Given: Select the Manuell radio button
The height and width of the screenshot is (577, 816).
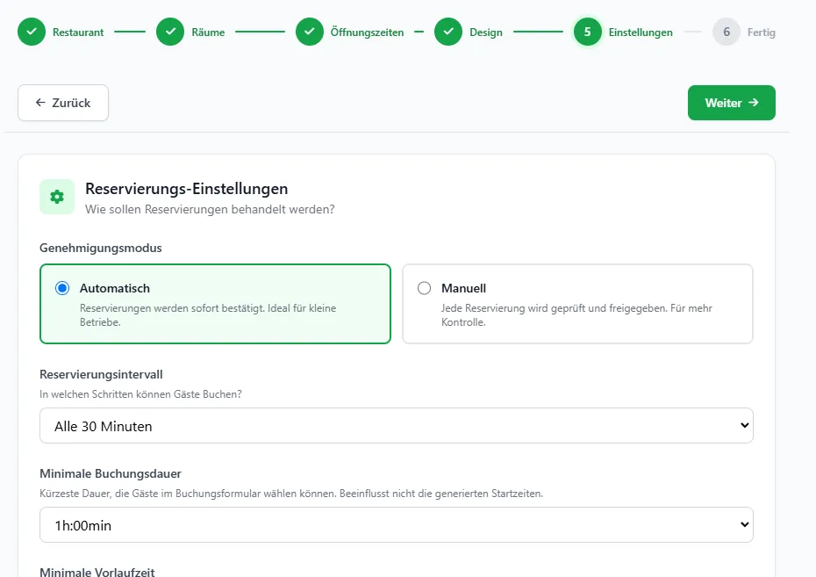Looking at the screenshot, I should (424, 288).
